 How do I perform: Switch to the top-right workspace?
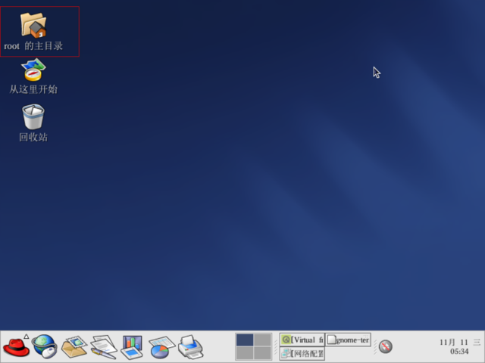click(x=263, y=340)
